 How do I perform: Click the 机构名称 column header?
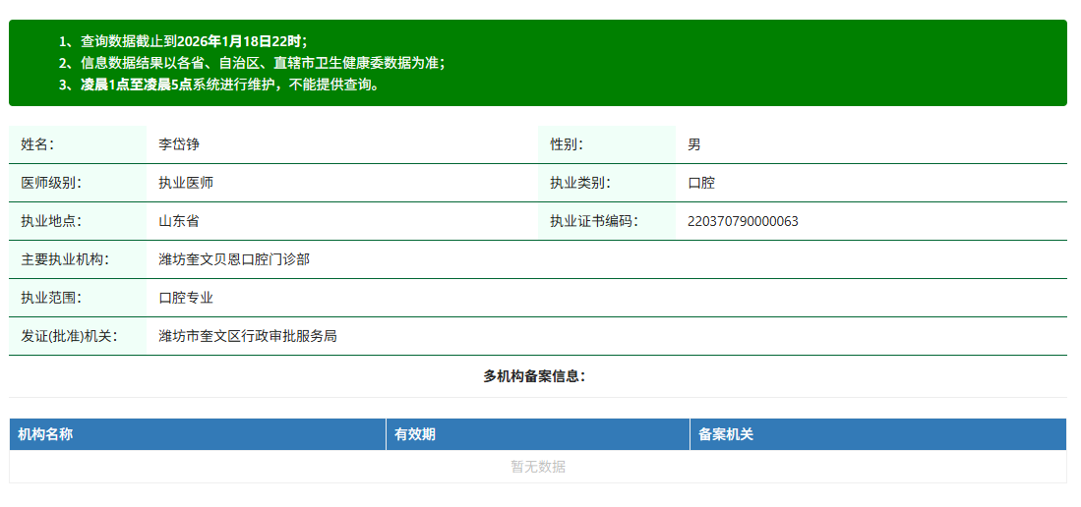point(45,434)
